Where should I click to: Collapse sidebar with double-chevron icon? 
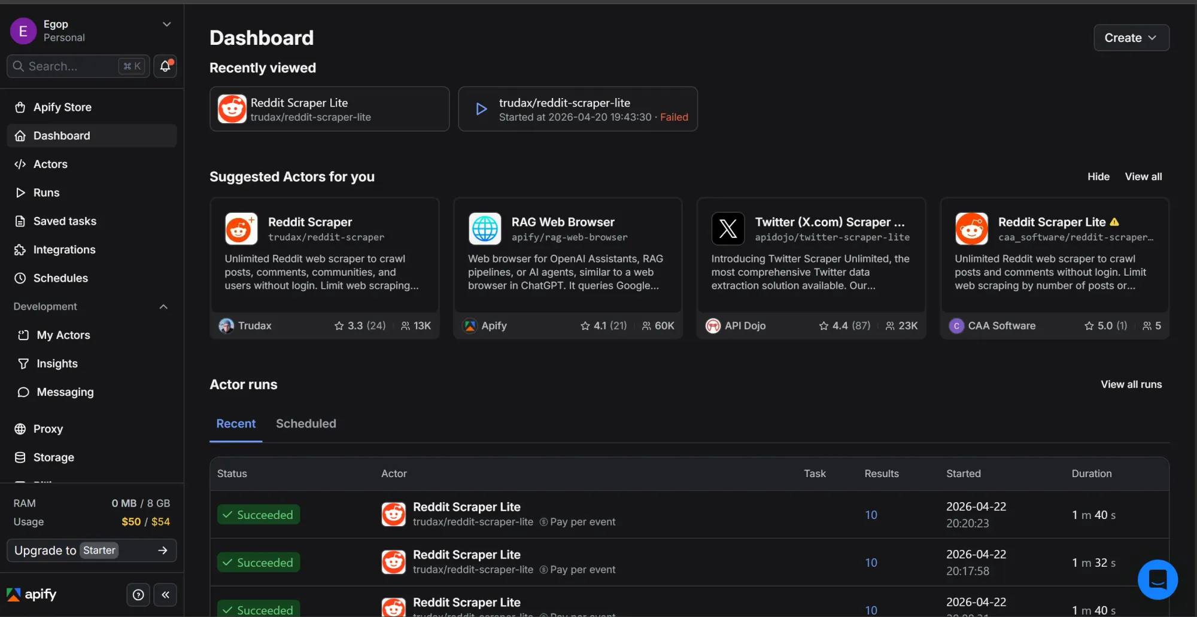coord(165,595)
